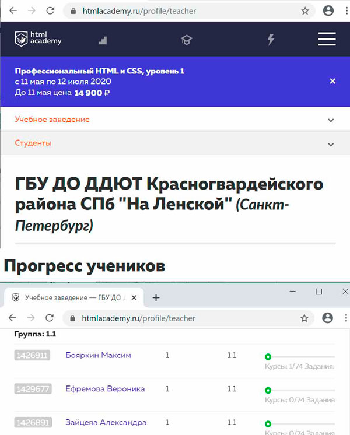Minimize the lower browser window

point(293,292)
